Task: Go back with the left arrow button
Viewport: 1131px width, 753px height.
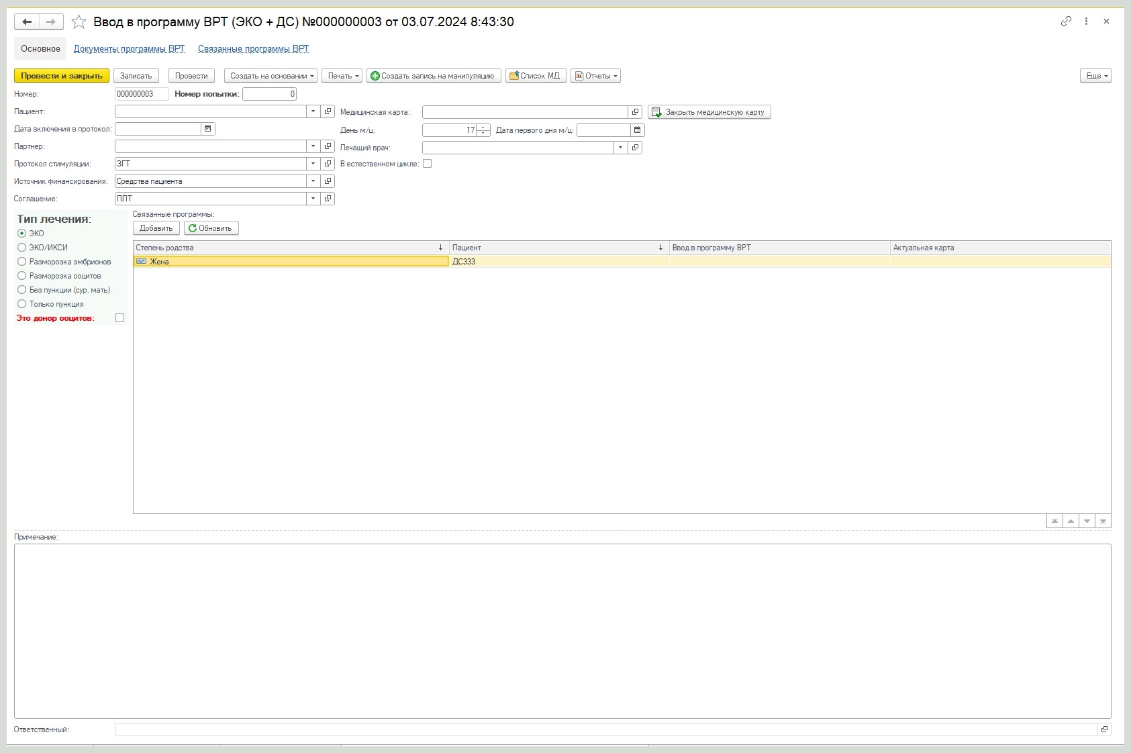Action: tap(27, 22)
